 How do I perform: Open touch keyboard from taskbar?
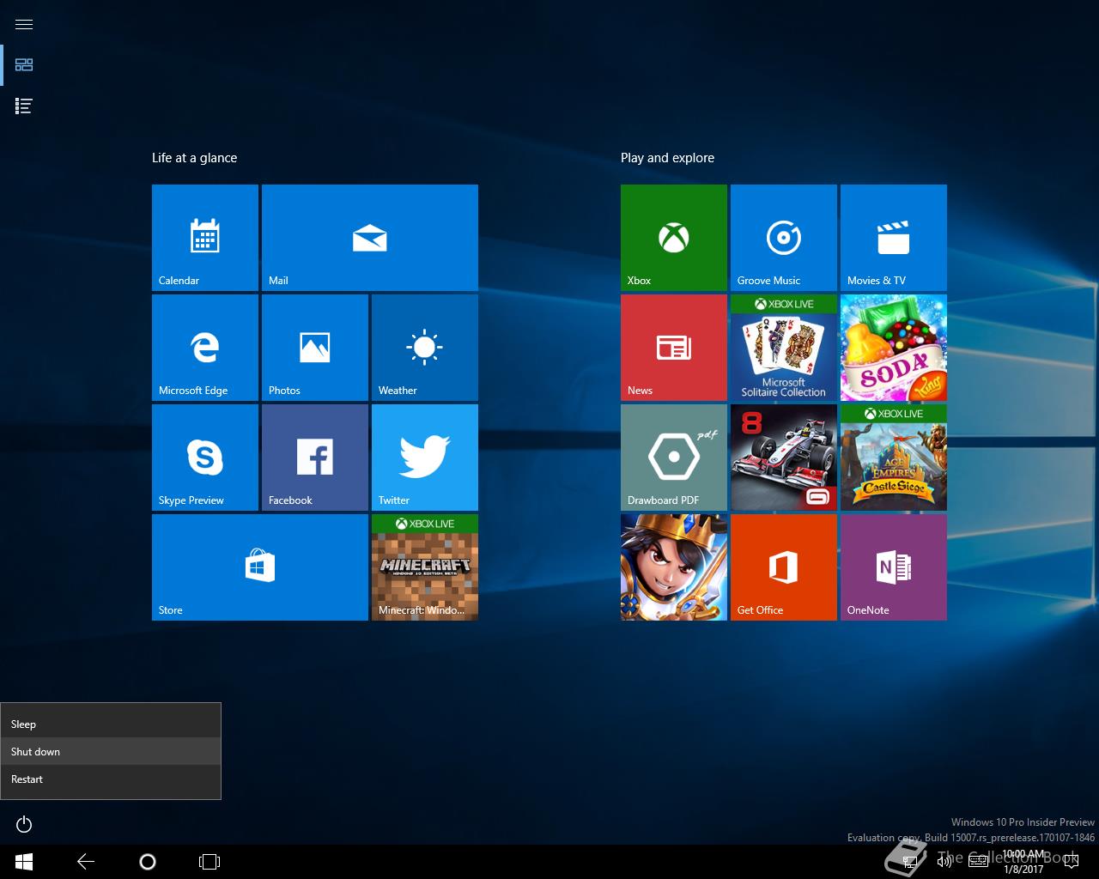tap(978, 861)
